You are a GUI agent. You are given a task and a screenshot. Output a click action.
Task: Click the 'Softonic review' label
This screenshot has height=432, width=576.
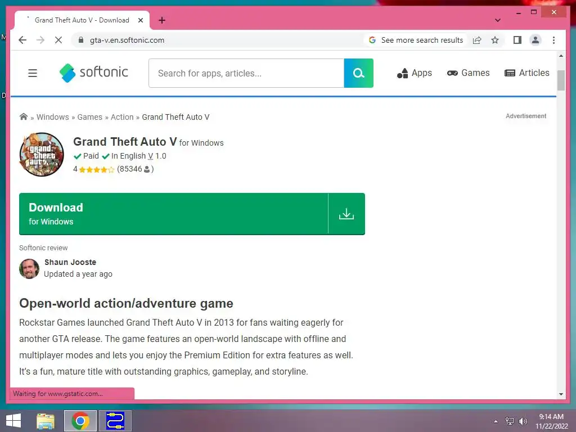click(43, 248)
